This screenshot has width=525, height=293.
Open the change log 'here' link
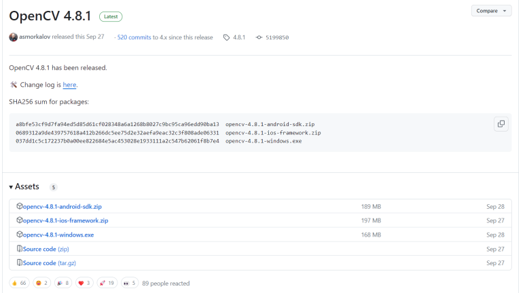pyautogui.click(x=69, y=85)
